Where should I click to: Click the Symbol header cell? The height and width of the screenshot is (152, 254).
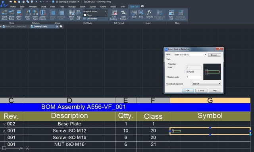coord(210,116)
